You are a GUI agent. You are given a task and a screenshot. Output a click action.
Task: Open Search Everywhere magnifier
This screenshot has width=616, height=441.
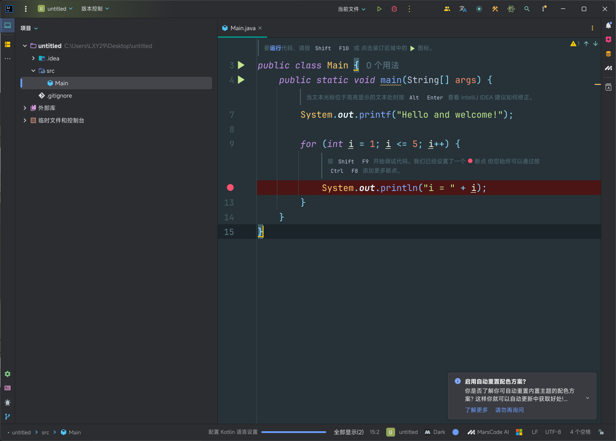pyautogui.click(x=527, y=9)
